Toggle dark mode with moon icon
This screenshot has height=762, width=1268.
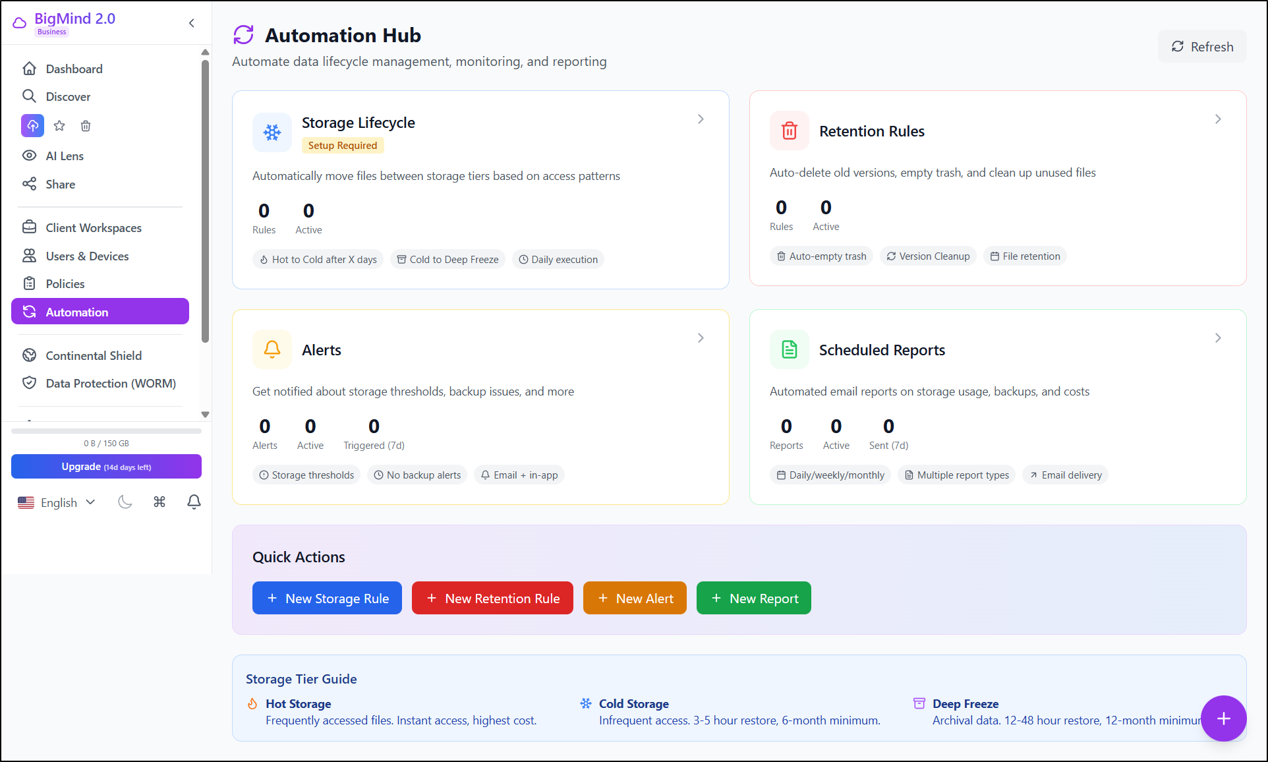pos(125,502)
